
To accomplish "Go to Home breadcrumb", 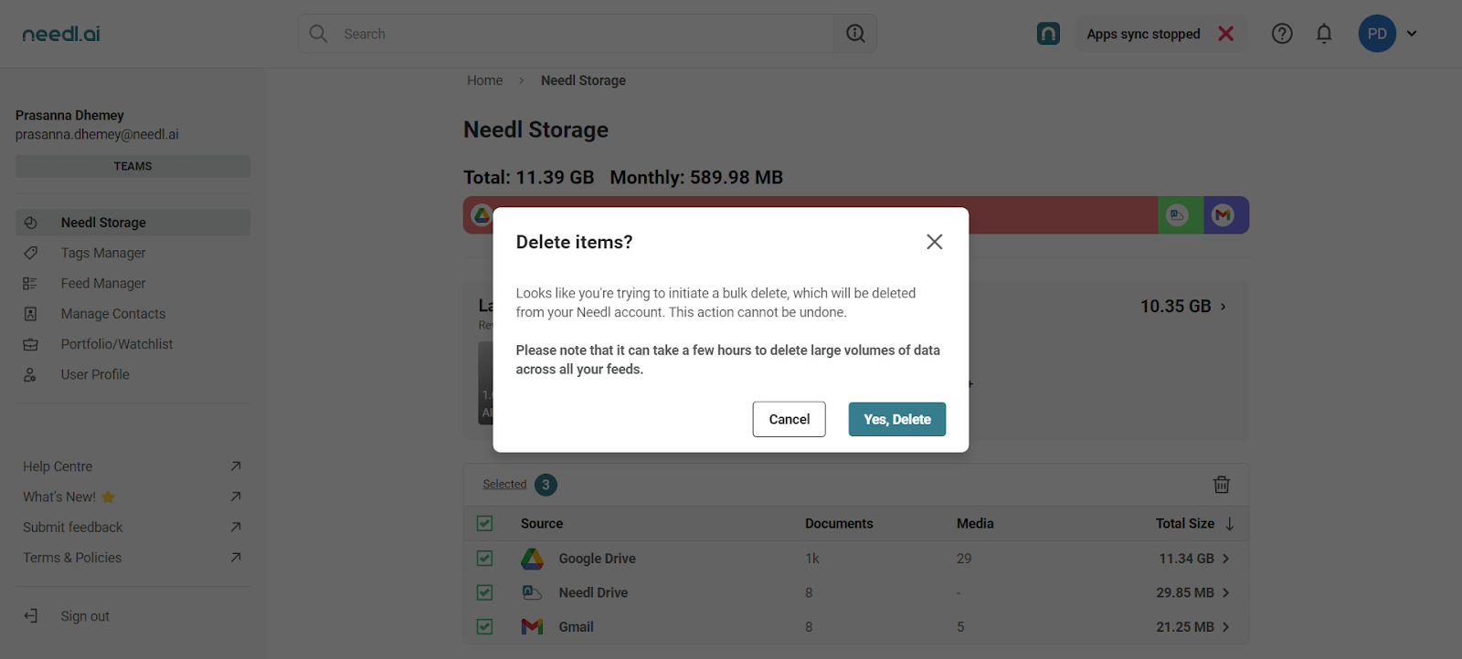I will pyautogui.click(x=484, y=80).
